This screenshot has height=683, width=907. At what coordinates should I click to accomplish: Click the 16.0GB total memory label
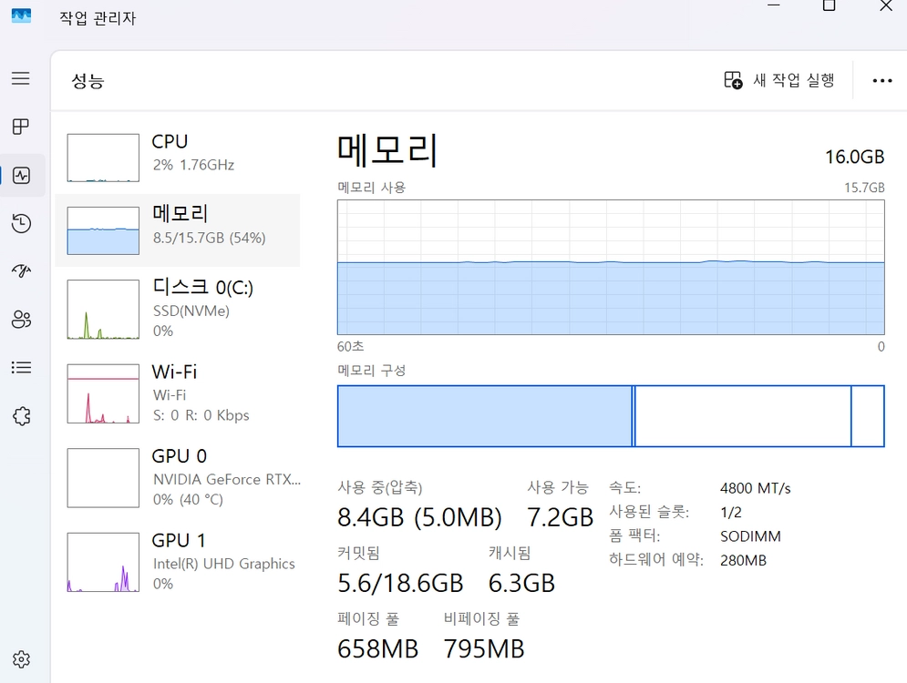(x=854, y=157)
